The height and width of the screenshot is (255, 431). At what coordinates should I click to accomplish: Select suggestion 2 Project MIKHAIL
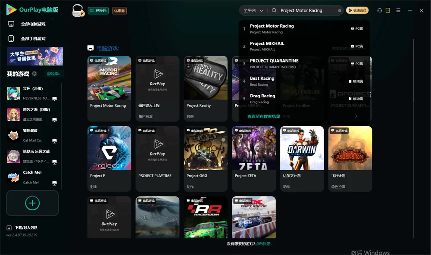click(304, 46)
